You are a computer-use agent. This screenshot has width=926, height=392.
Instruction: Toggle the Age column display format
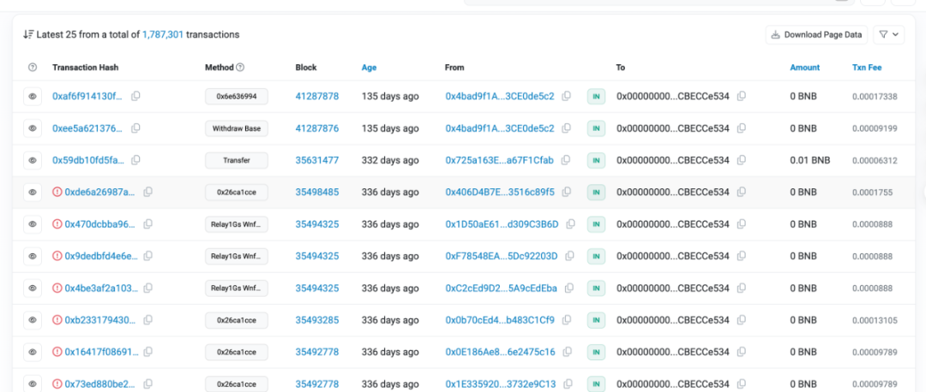pyautogui.click(x=369, y=68)
